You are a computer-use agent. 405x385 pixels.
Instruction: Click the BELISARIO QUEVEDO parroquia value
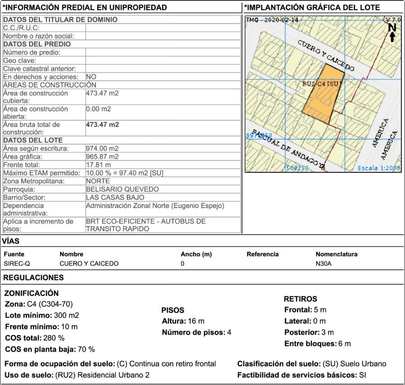122,189
